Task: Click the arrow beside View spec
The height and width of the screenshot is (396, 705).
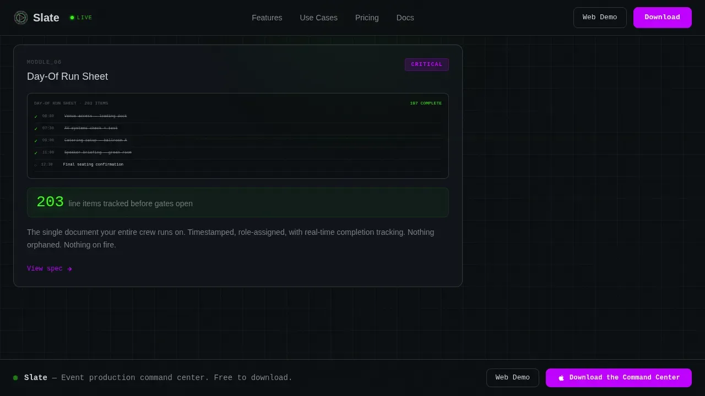Action: tap(69, 269)
